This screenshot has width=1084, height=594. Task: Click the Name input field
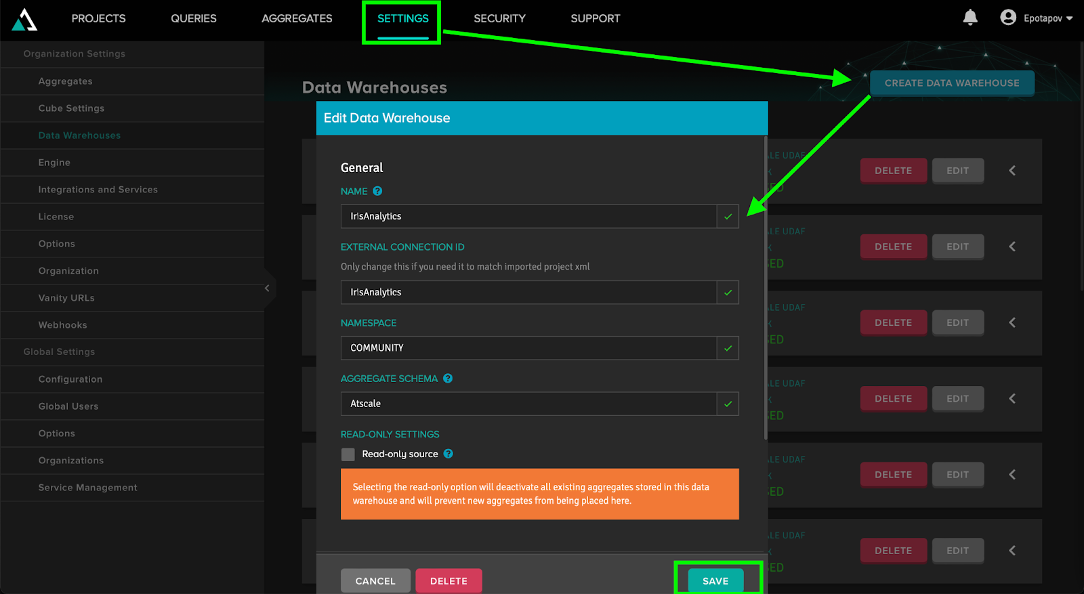pos(528,217)
